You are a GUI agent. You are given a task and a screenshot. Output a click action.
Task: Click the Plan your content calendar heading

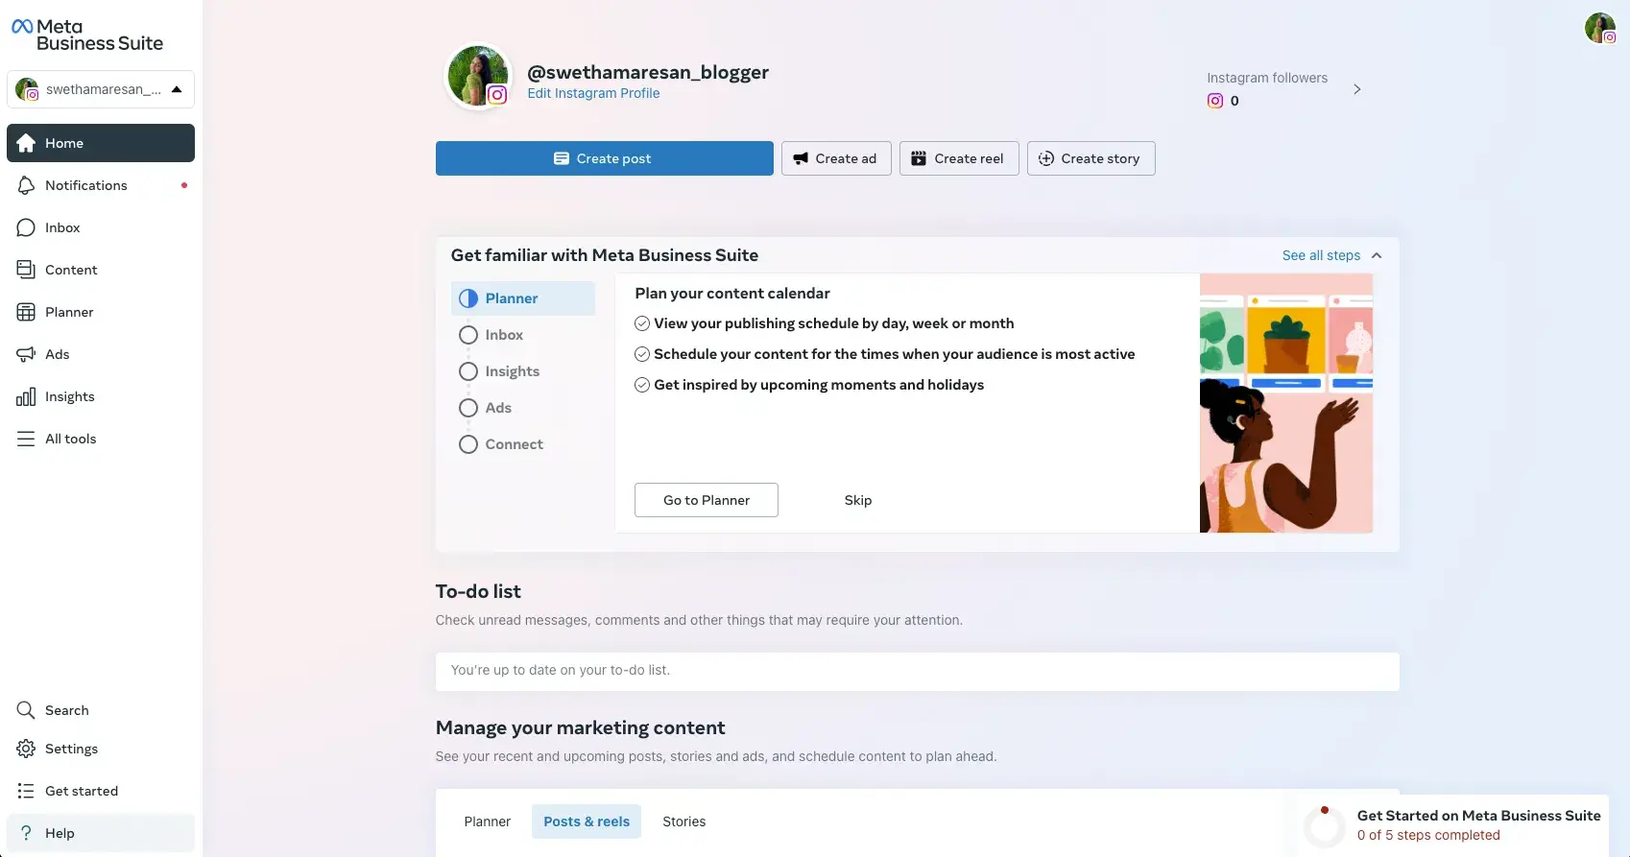[732, 294]
